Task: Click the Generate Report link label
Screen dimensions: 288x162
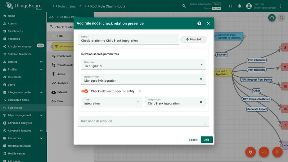Action: tap(257, 109)
